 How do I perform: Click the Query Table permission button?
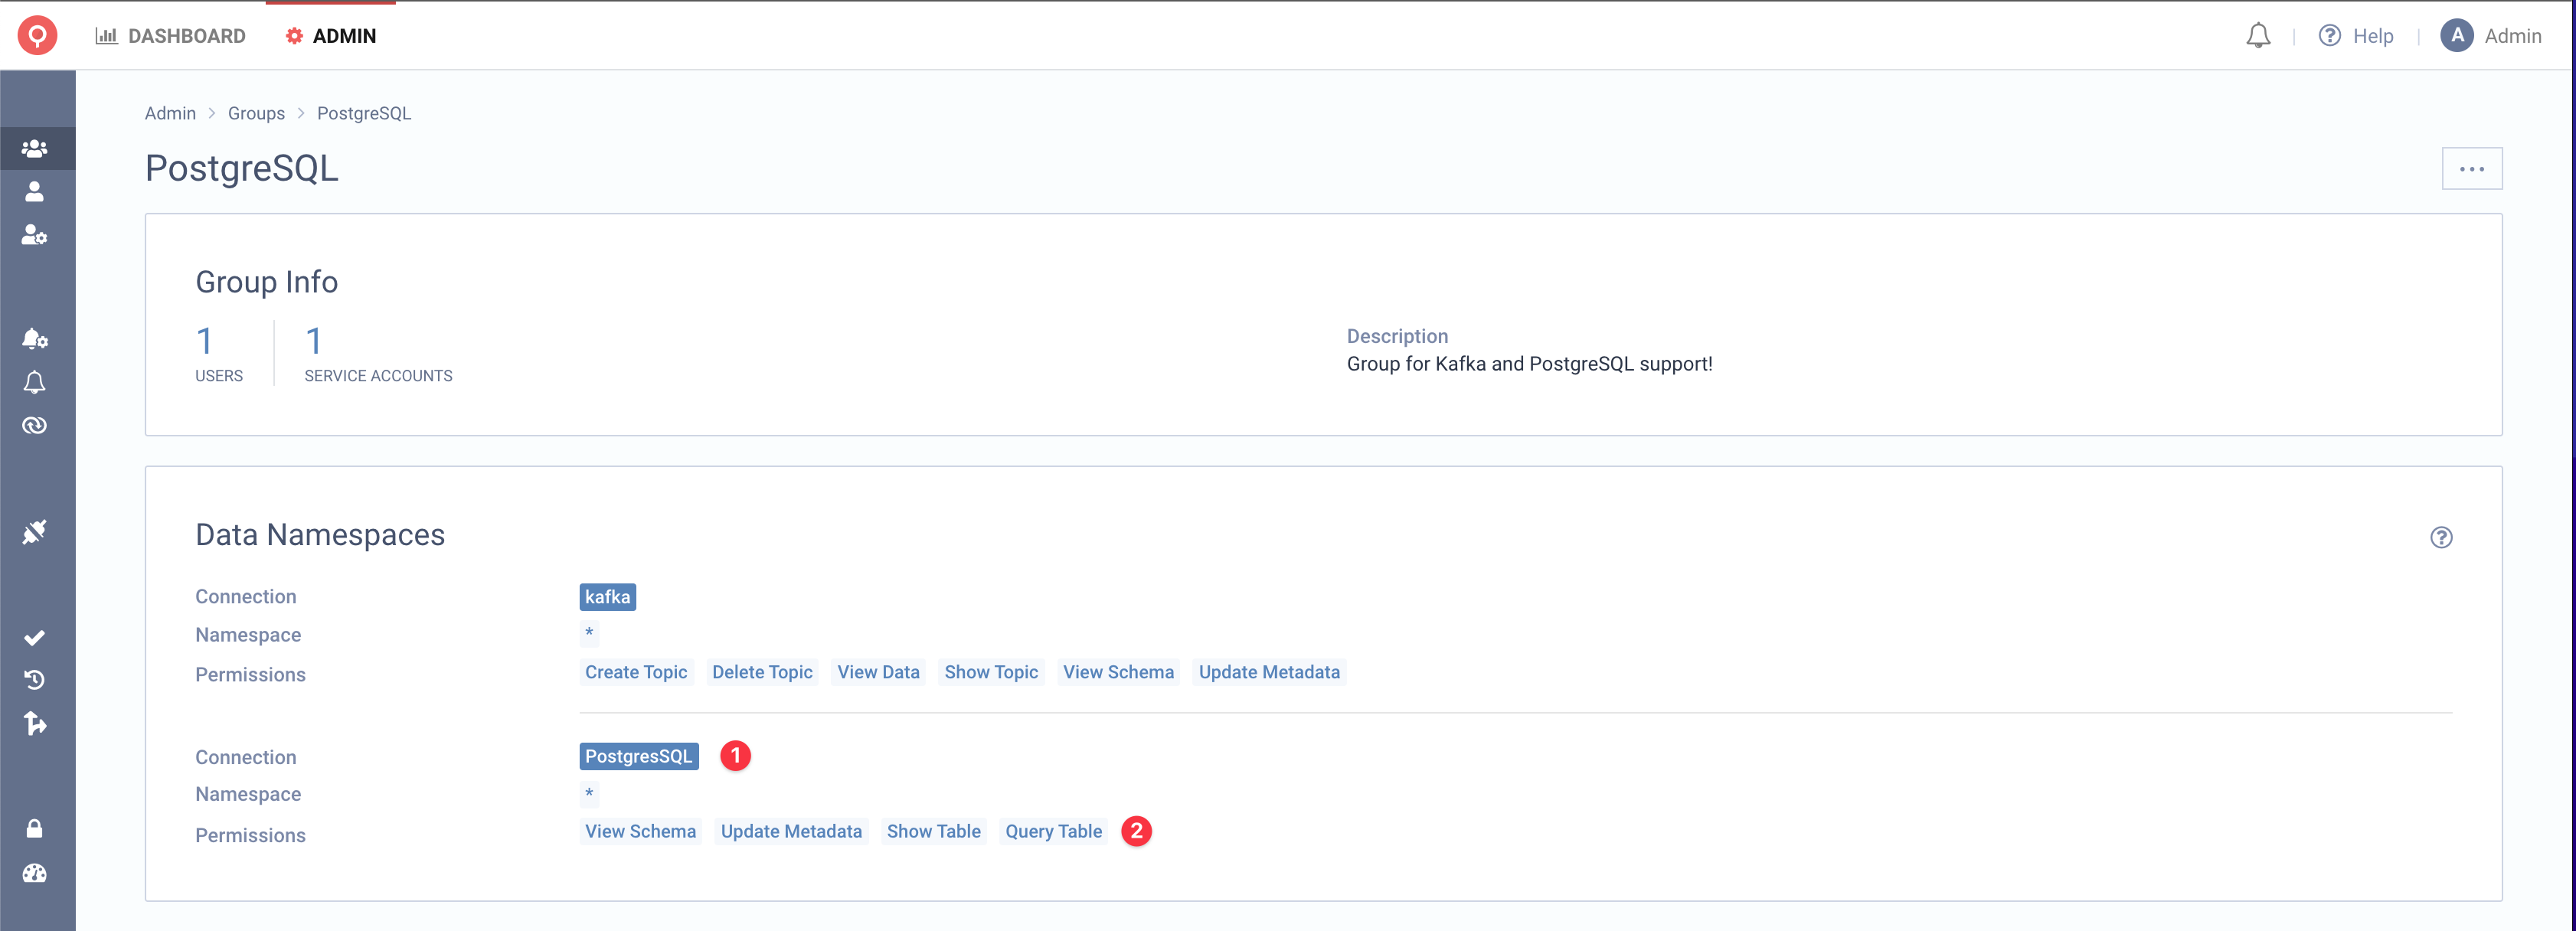point(1053,829)
